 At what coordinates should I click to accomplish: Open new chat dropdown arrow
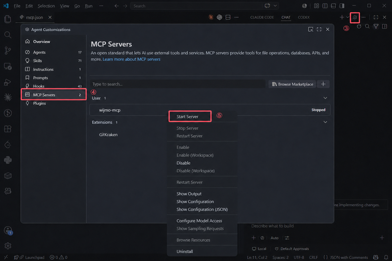pyautogui.click(x=347, y=17)
